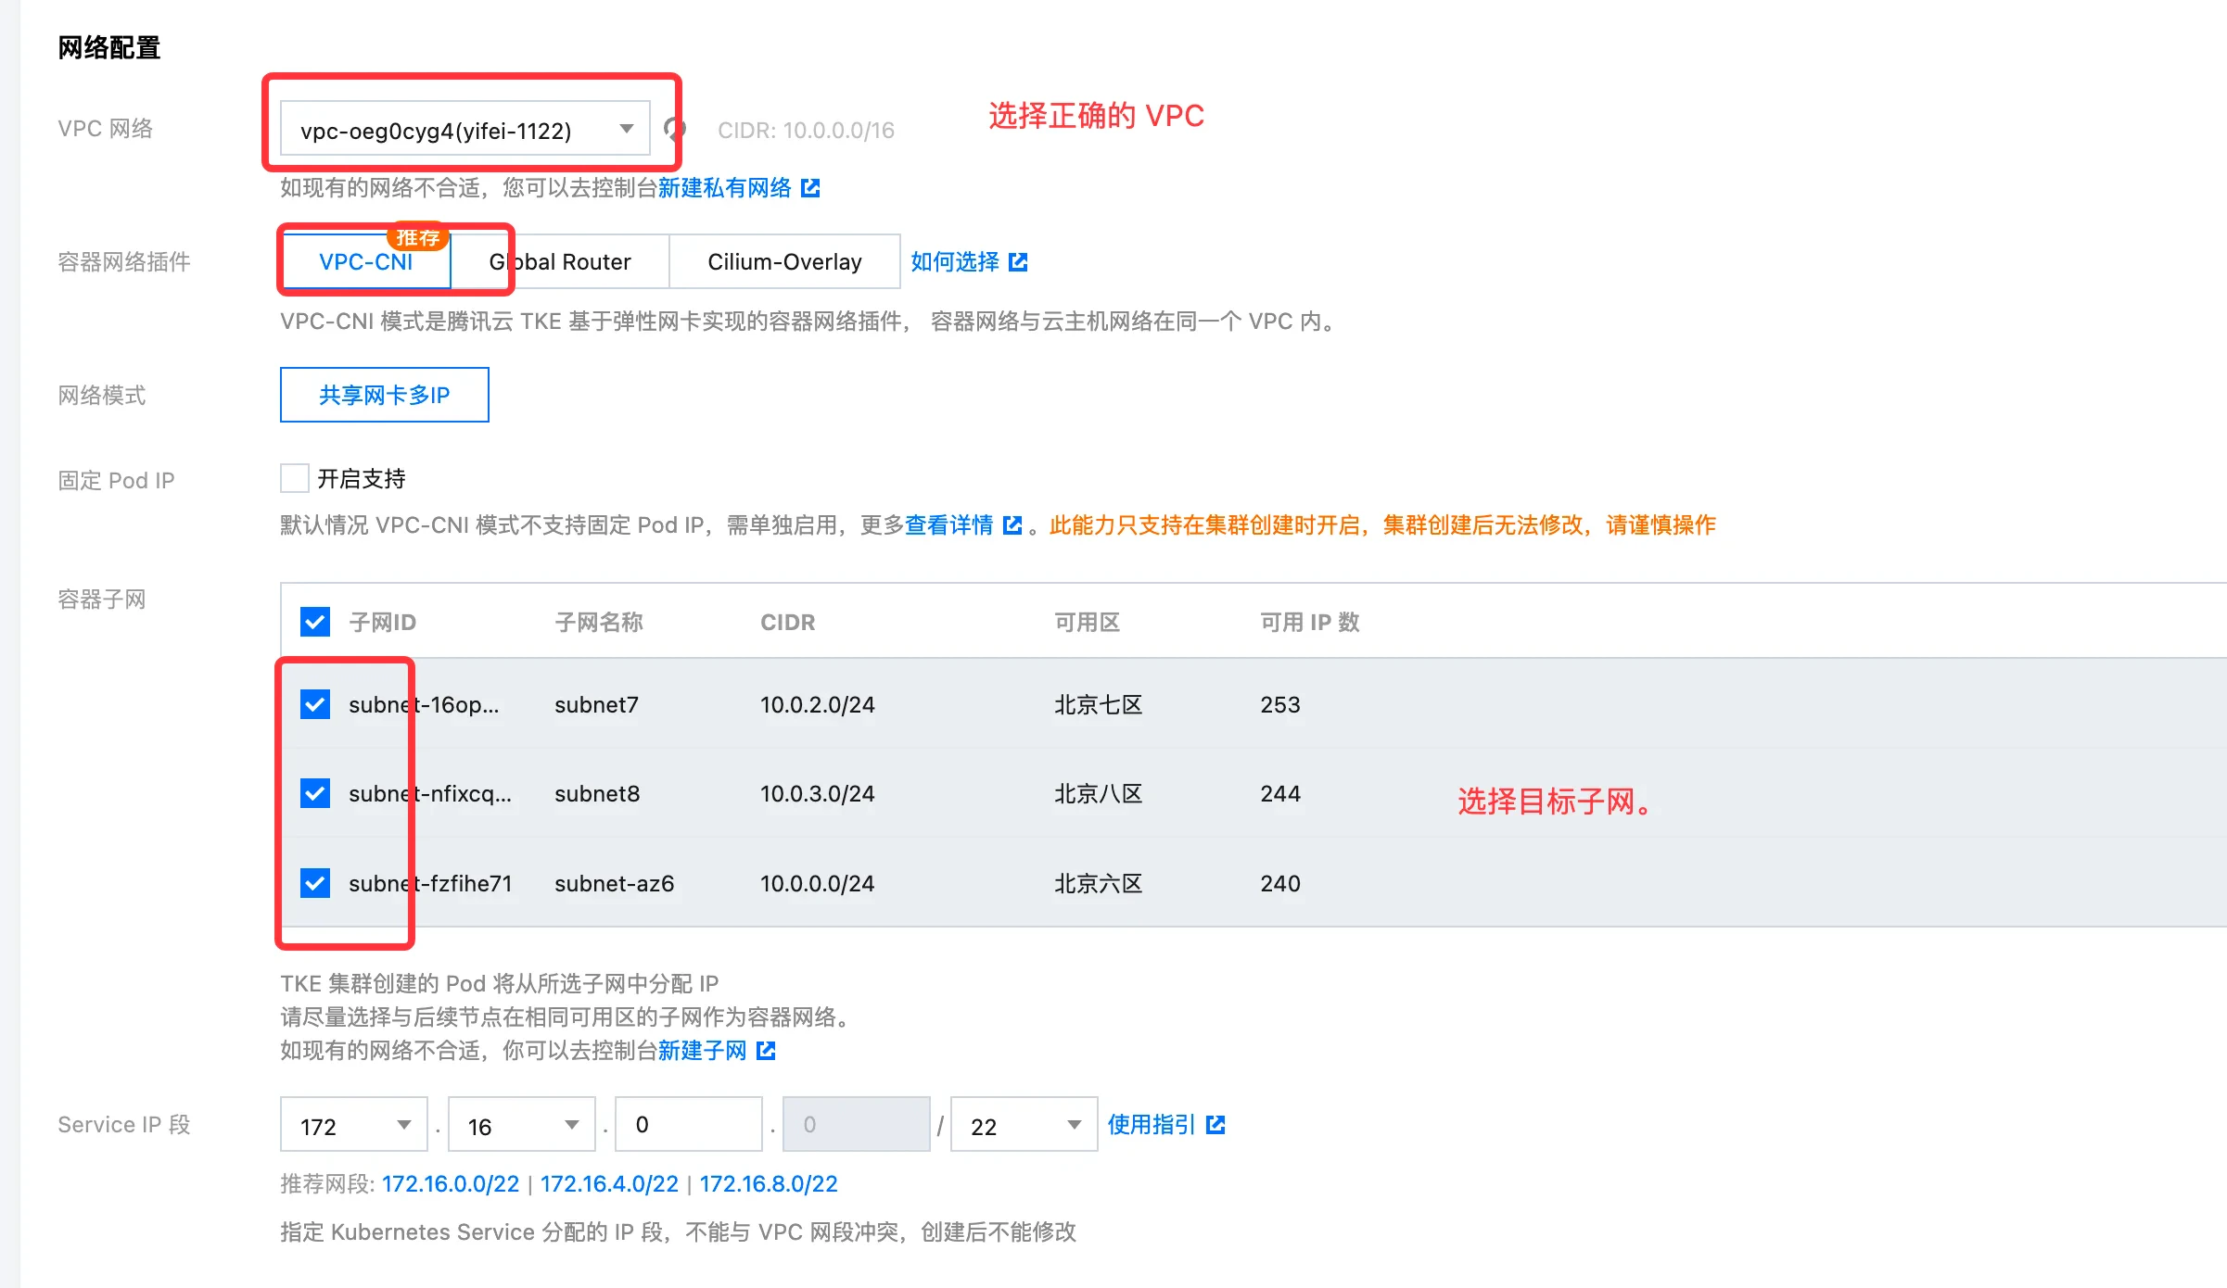2227x1288 pixels.
Task: Click external-link icon beside 如何选择
Action: click(1018, 262)
